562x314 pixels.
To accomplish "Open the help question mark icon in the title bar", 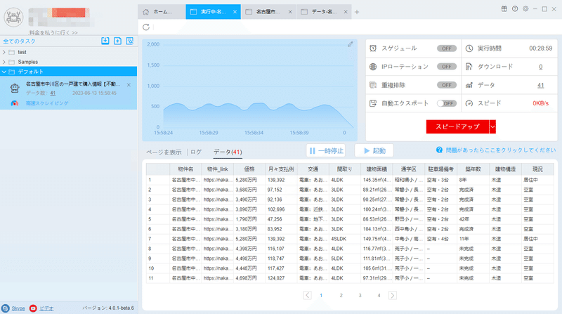I will [x=515, y=8].
